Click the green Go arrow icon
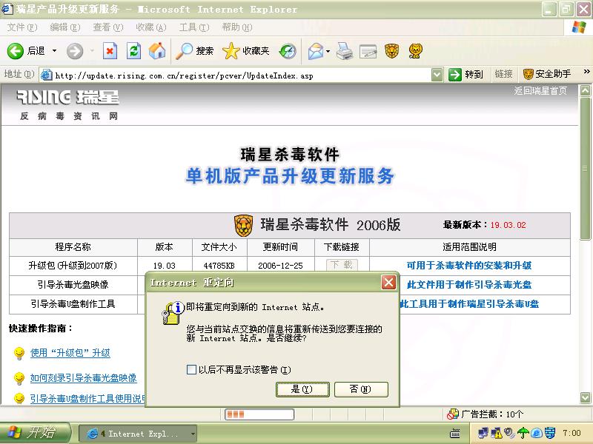 coord(455,75)
